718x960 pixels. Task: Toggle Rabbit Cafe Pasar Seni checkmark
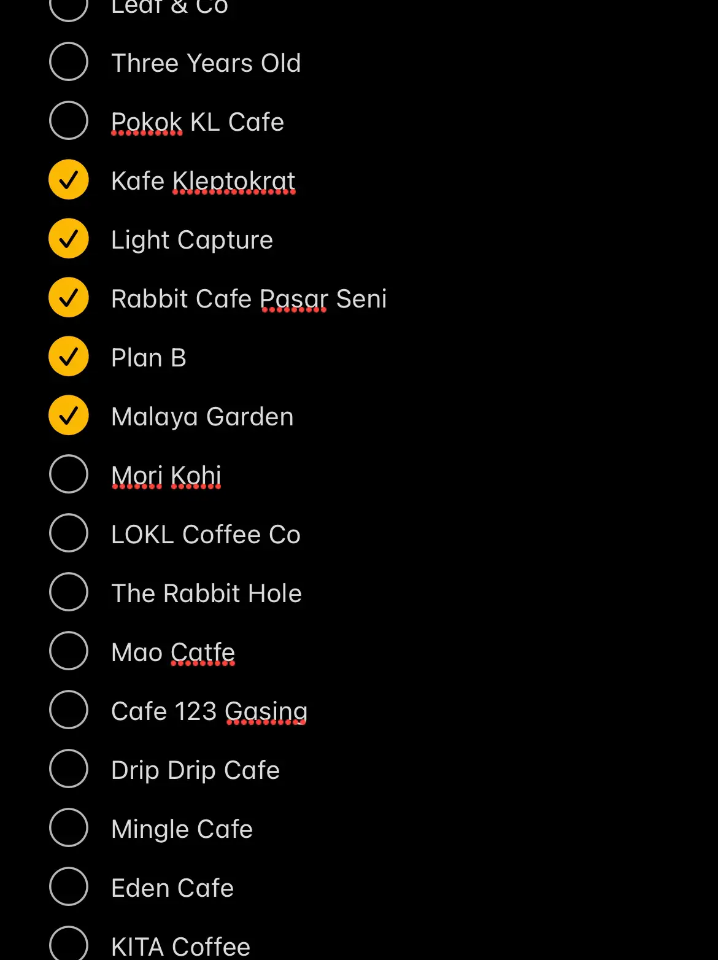(69, 298)
